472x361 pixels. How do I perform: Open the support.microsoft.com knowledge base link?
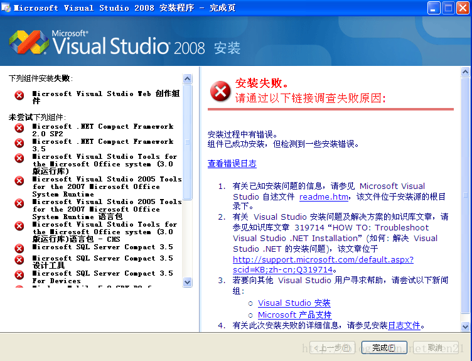coord(323,264)
